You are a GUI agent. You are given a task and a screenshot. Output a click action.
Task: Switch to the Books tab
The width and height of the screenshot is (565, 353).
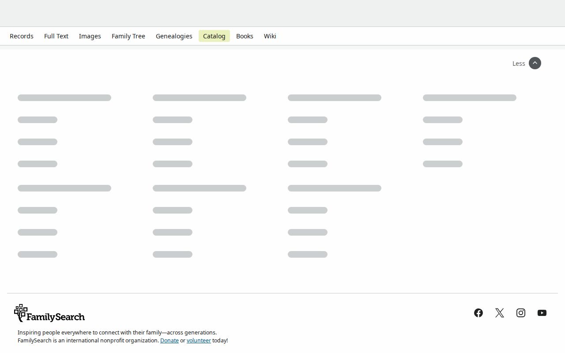245,36
